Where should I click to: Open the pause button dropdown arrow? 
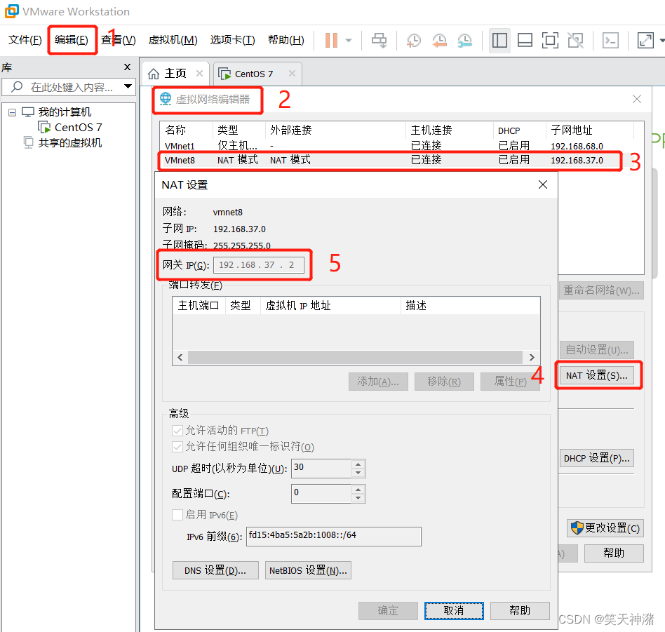click(349, 41)
